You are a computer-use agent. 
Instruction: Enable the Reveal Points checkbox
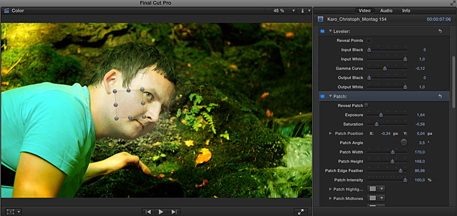369,40
